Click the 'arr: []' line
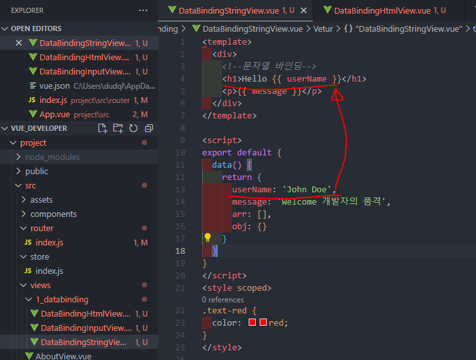The height and width of the screenshot is (360, 476). (251, 214)
